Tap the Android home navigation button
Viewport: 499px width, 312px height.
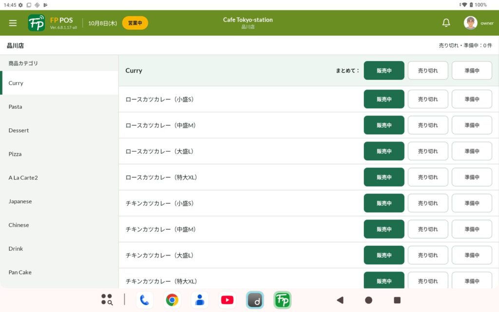click(x=368, y=300)
